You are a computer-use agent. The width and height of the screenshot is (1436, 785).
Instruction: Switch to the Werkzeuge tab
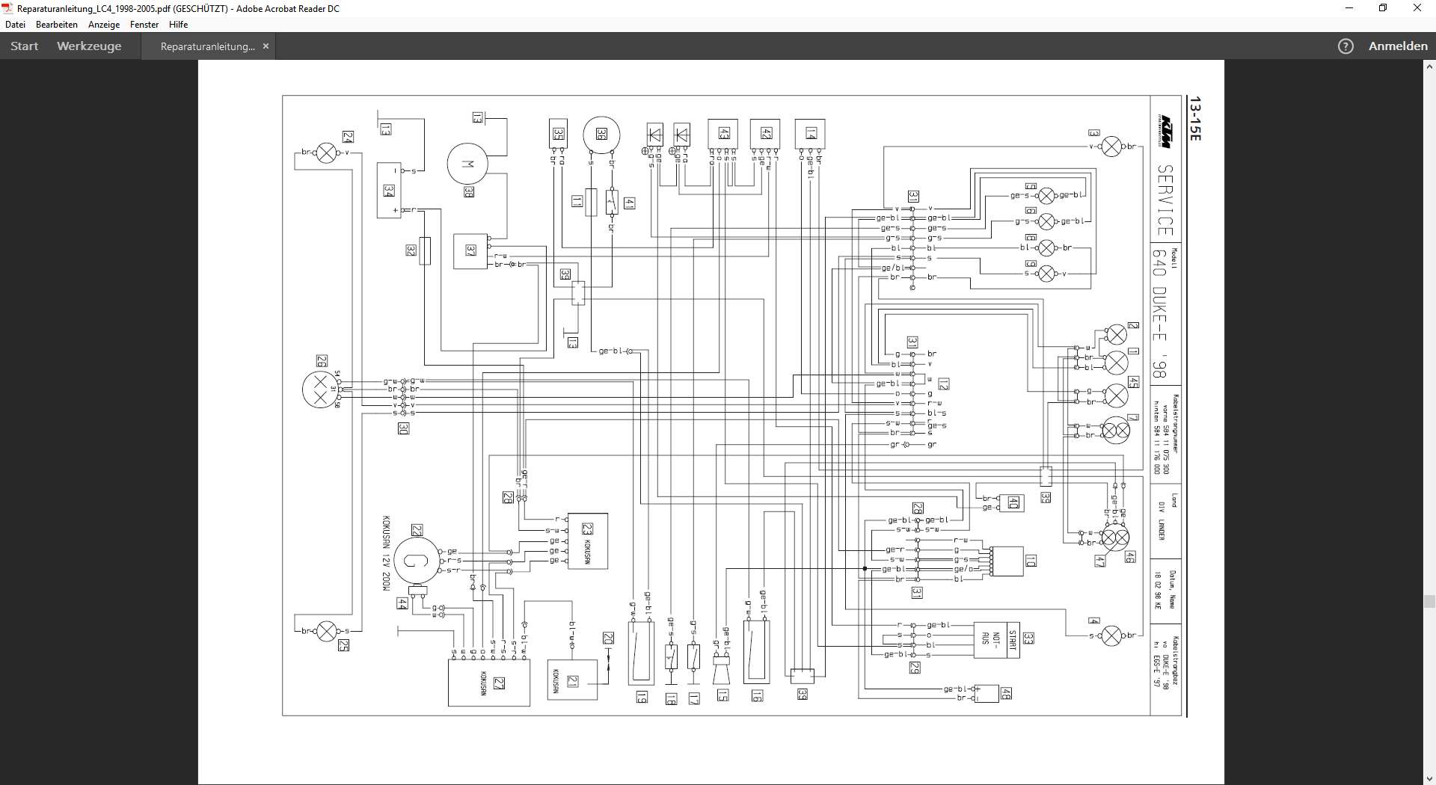[x=89, y=46]
